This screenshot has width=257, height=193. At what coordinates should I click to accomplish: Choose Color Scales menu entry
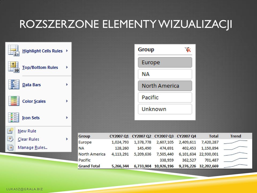click(x=39, y=101)
